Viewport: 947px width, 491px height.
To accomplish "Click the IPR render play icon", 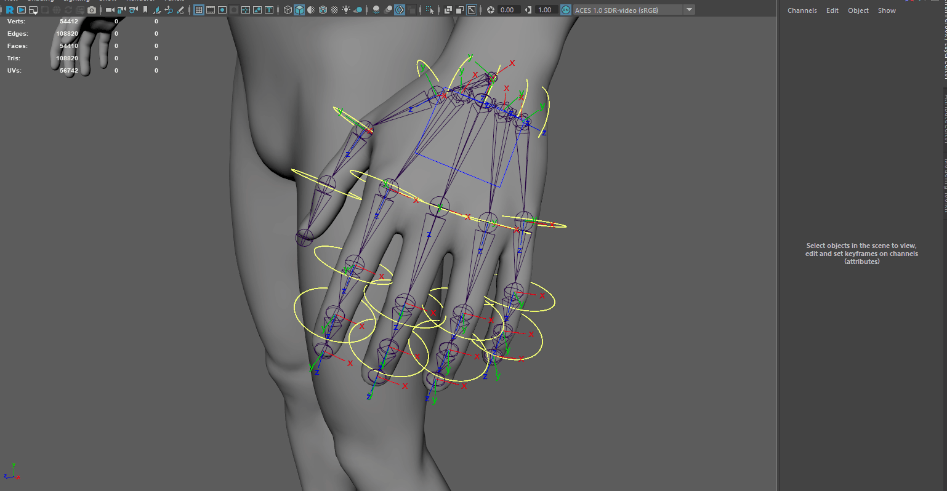I will pyautogui.click(x=22, y=10).
